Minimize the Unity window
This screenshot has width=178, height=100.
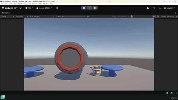[x=164, y=1]
